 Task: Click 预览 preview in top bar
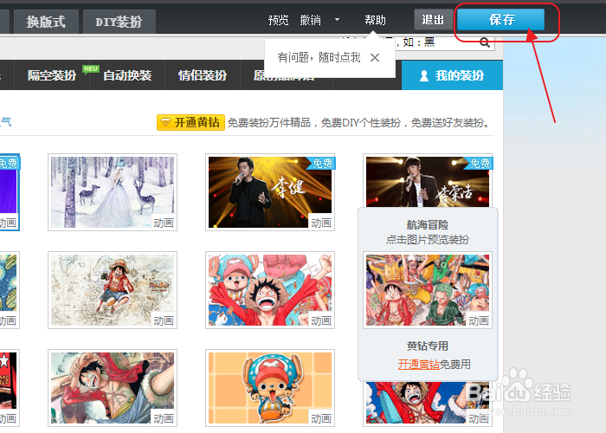(x=278, y=20)
